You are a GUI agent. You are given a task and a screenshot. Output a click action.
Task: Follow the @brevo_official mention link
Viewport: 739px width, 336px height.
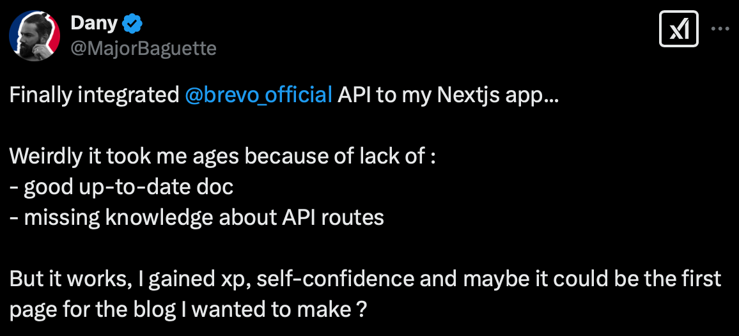[258, 96]
